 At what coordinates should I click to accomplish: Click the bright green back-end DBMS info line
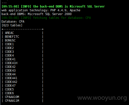pyautogui.click(x=53, y=7)
